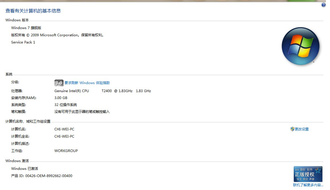Follow the 联机了解更多内容 link

tap(308, 185)
